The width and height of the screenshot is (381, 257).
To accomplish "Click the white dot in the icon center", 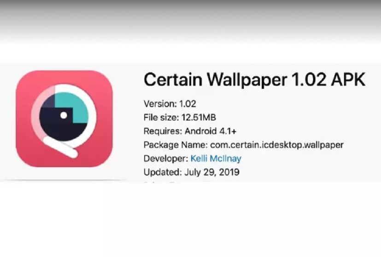I will [64, 115].
